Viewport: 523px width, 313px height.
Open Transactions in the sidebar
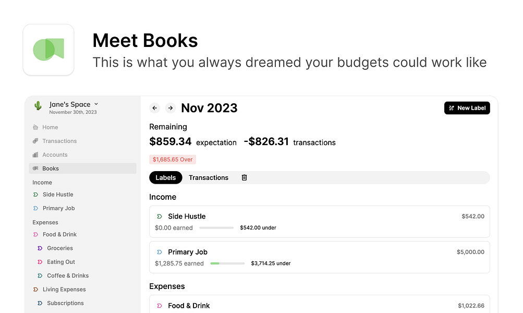point(59,141)
